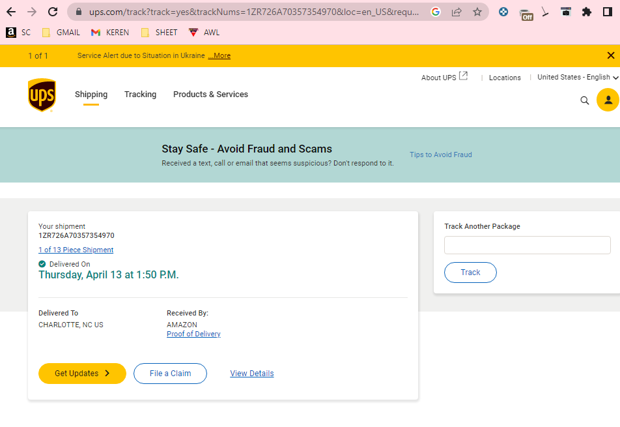The width and height of the screenshot is (620, 427).
Task: Open the AWL bookmark
Action: [204, 33]
